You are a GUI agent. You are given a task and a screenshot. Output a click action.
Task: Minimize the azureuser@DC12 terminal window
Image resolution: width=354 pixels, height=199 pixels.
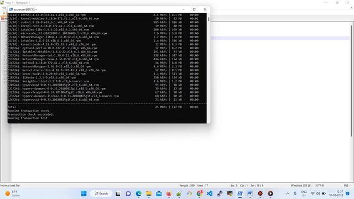[x=183, y=9]
